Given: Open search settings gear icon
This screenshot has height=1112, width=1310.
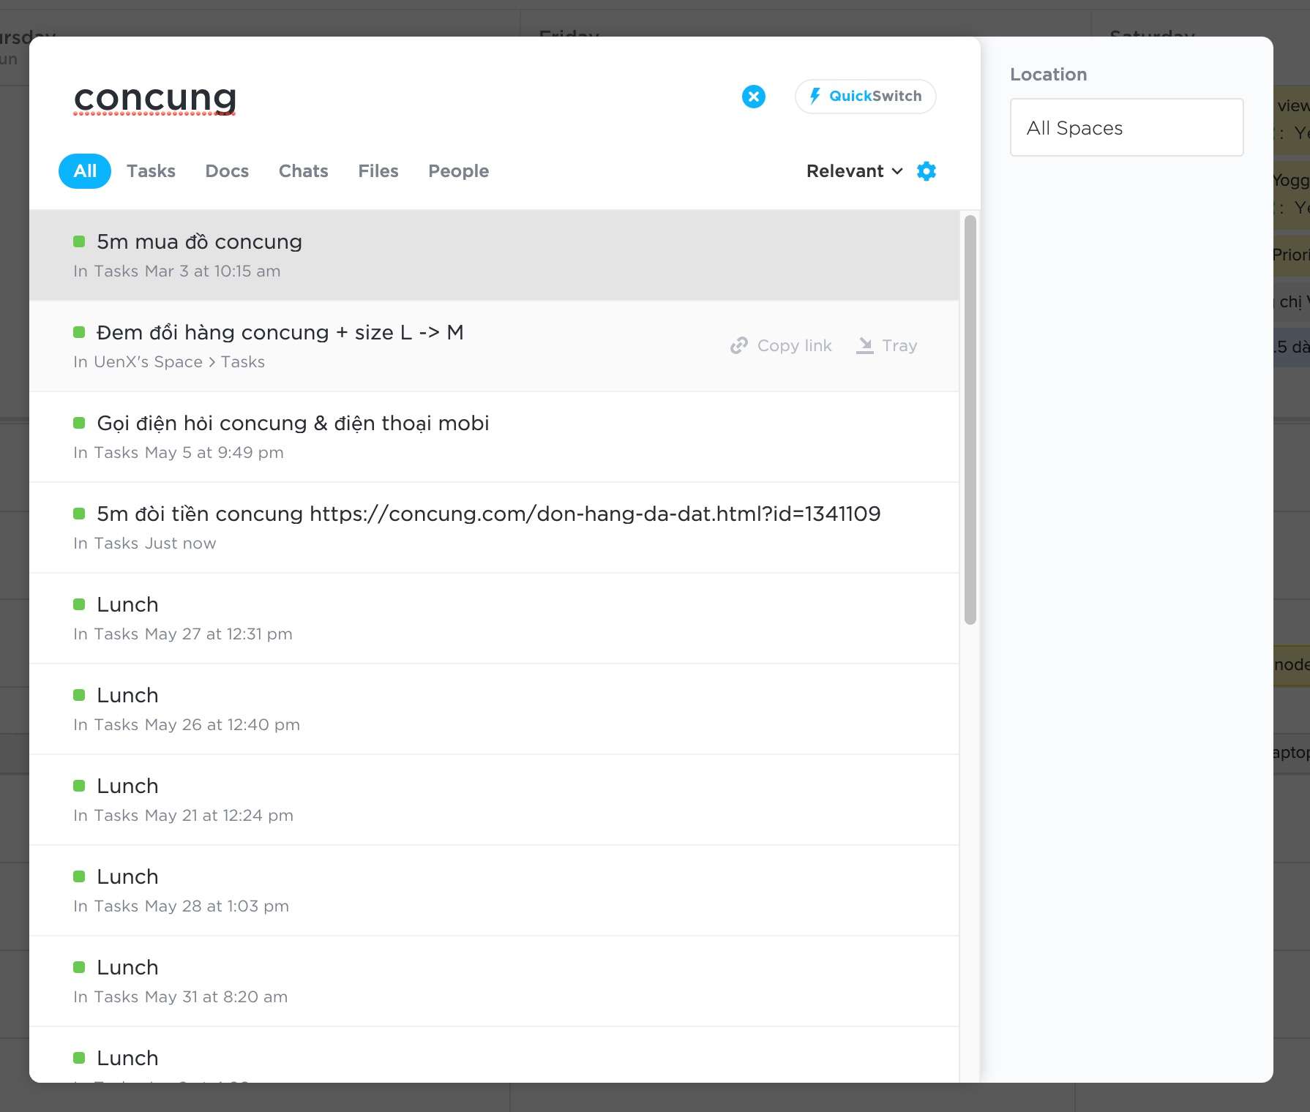Looking at the screenshot, I should tap(927, 171).
